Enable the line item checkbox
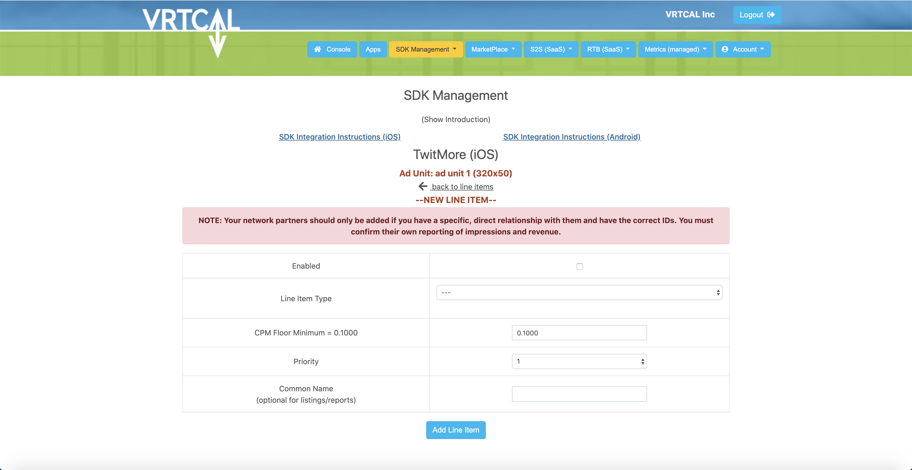The height and width of the screenshot is (470, 912). click(x=579, y=266)
